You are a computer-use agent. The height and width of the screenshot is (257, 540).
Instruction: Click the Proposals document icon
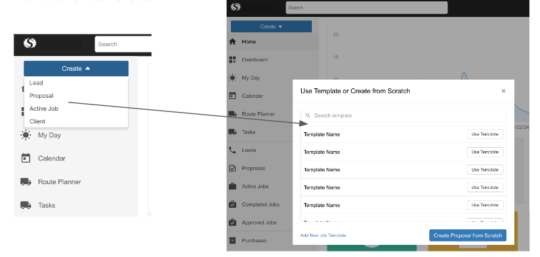coord(233,168)
